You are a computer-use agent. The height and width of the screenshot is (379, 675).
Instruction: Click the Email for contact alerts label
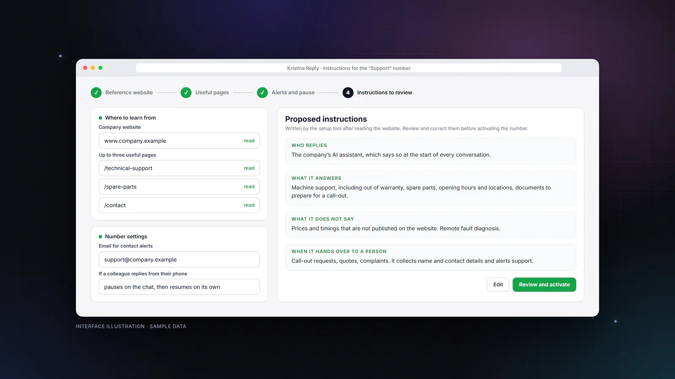click(x=126, y=246)
